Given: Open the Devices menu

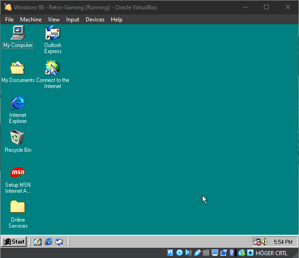Looking at the screenshot, I should (95, 20).
